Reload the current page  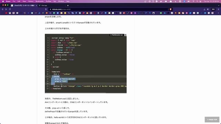(x=10, y=9)
